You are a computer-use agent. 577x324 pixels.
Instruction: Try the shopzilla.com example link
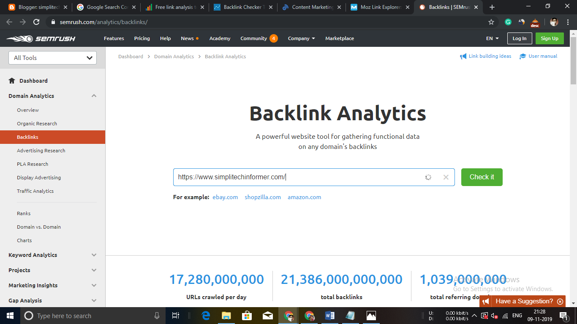click(x=263, y=197)
